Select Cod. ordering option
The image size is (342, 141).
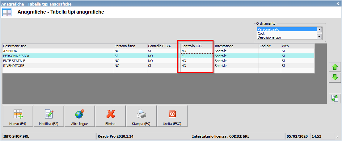(x=287, y=33)
